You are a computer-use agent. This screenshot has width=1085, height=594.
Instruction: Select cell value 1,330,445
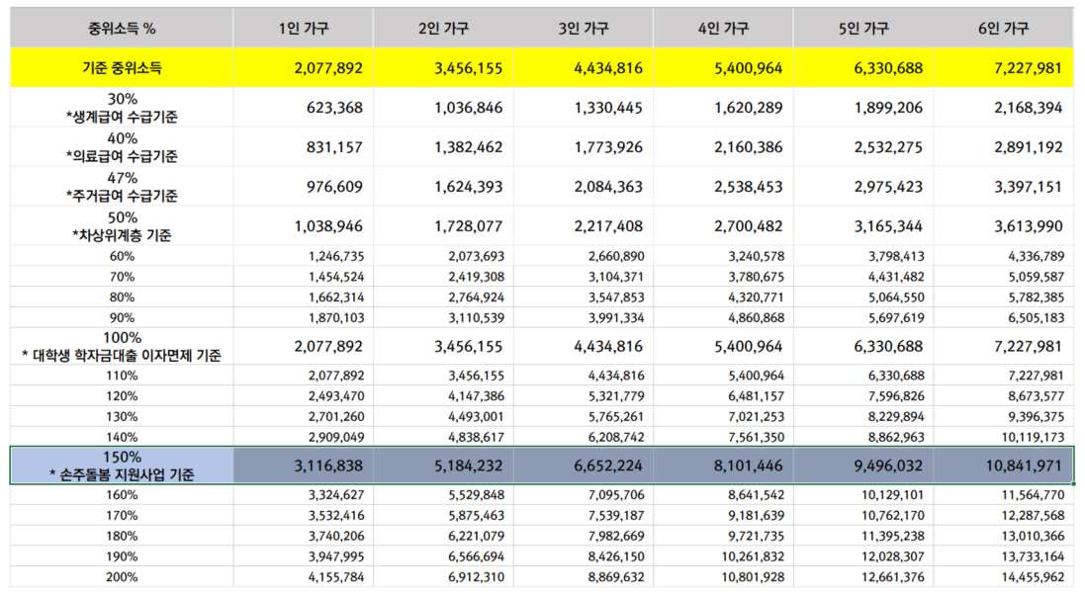click(x=608, y=108)
